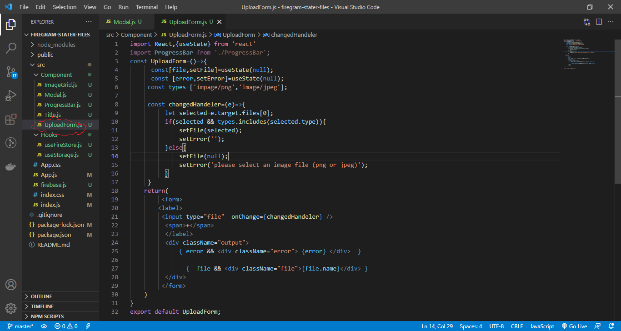Image resolution: width=621 pixels, height=331 pixels.
Task: Click the VS Code logo icon
Action: [8, 7]
